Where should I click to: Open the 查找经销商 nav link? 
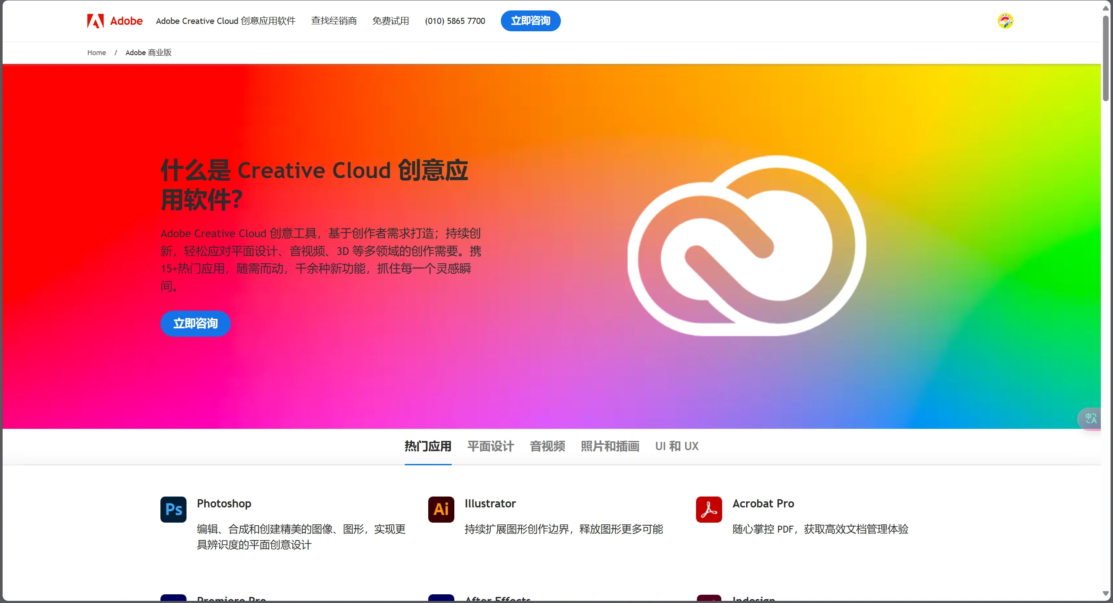(x=333, y=21)
